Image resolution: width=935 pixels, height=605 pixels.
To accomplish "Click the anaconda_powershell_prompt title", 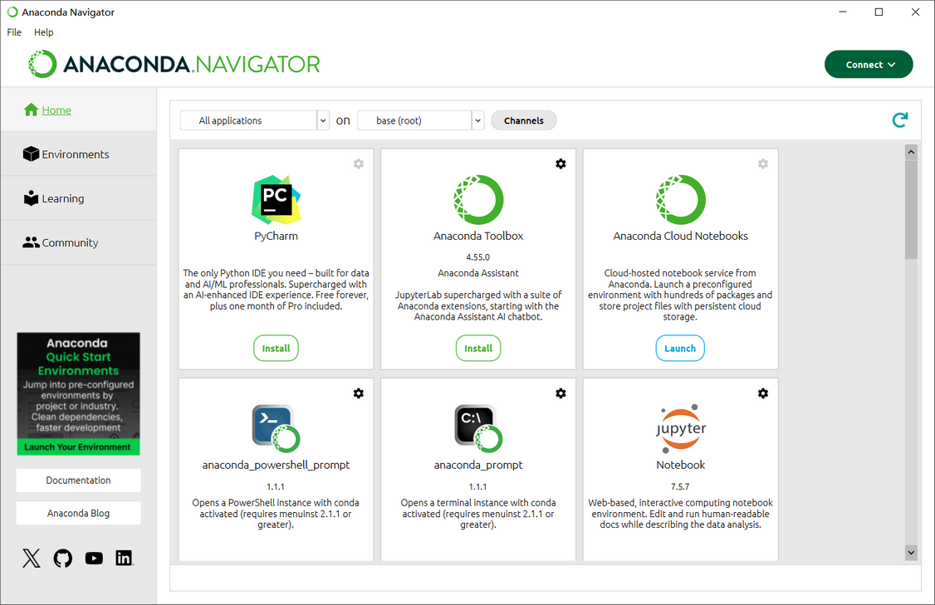I will (276, 465).
